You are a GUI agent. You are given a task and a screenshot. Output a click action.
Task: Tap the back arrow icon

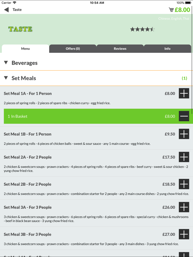click(x=6, y=10)
